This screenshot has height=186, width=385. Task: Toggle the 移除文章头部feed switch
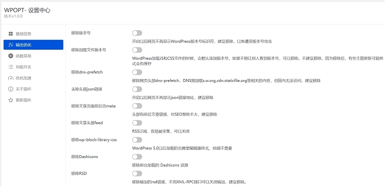click(137, 123)
